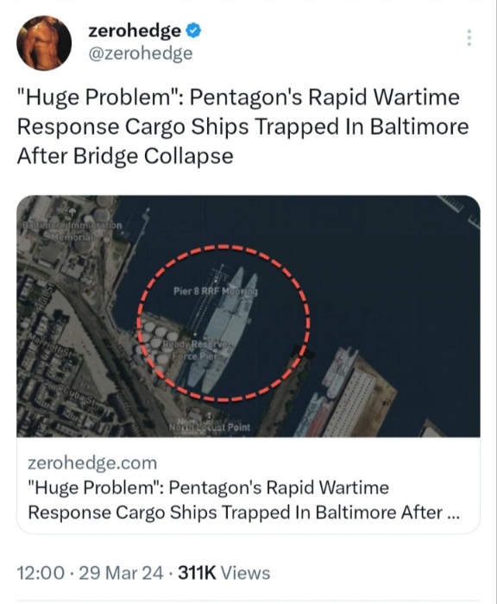The height and width of the screenshot is (604, 497).
Task: Open the 311K Views count
Action: pos(223,572)
